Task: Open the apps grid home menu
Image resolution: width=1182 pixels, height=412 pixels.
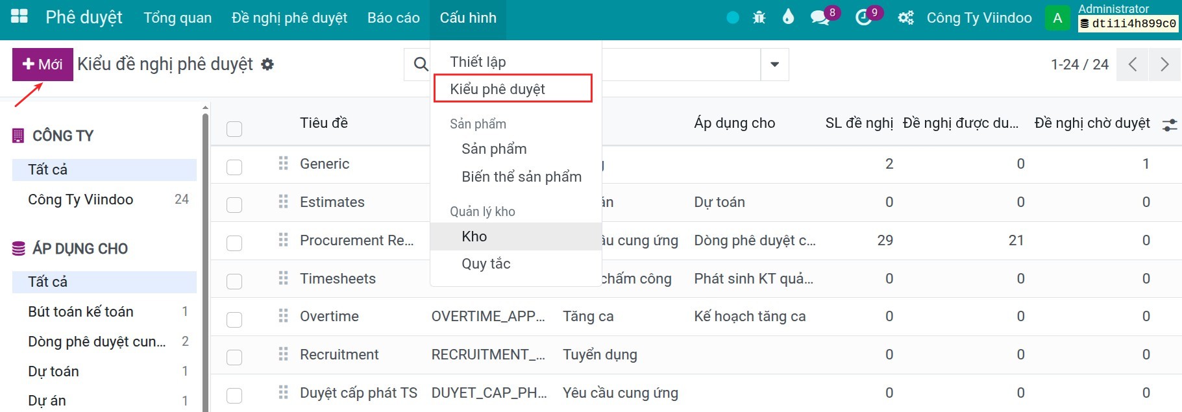Action: click(x=19, y=17)
